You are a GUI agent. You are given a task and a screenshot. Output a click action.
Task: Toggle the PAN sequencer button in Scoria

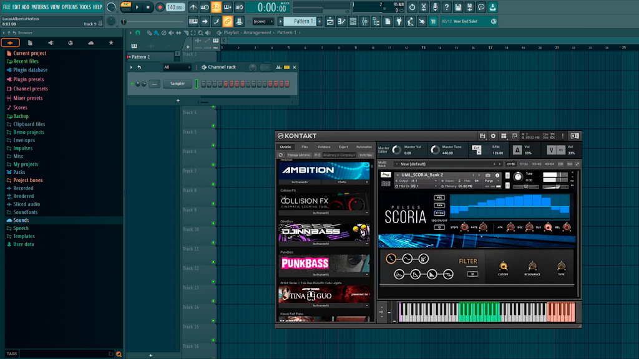tap(439, 205)
